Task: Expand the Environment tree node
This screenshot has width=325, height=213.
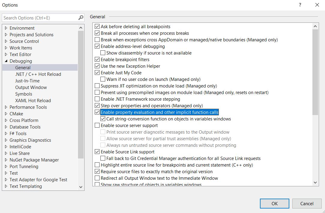Action: 6,28
